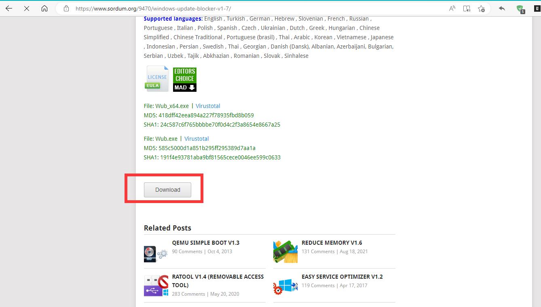
Task: Open the black square extension icon
Action: 537,8
